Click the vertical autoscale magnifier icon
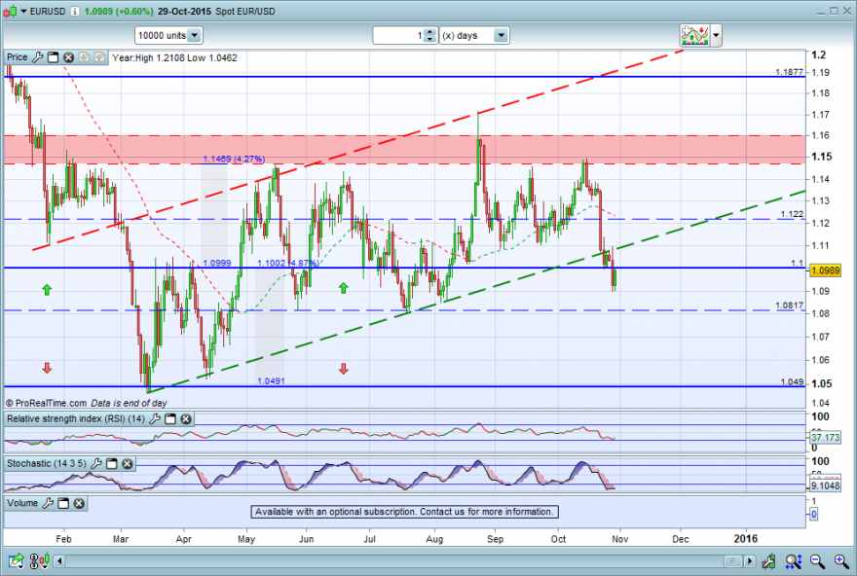 793,561
